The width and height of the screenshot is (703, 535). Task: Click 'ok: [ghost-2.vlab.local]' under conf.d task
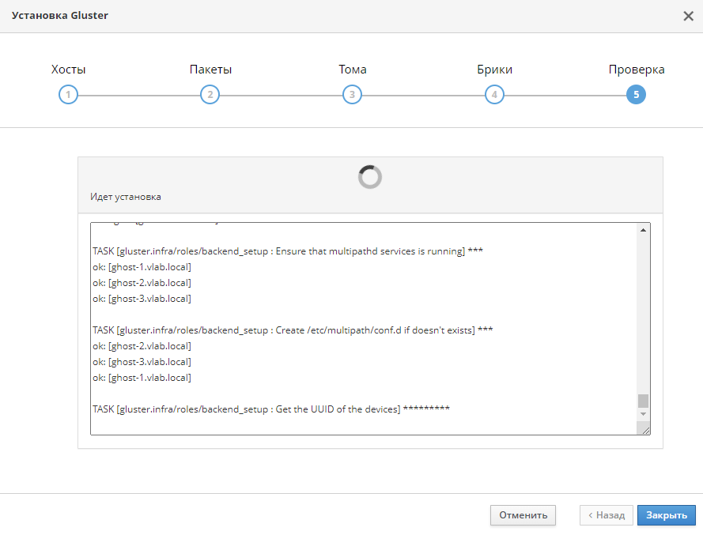click(142, 346)
